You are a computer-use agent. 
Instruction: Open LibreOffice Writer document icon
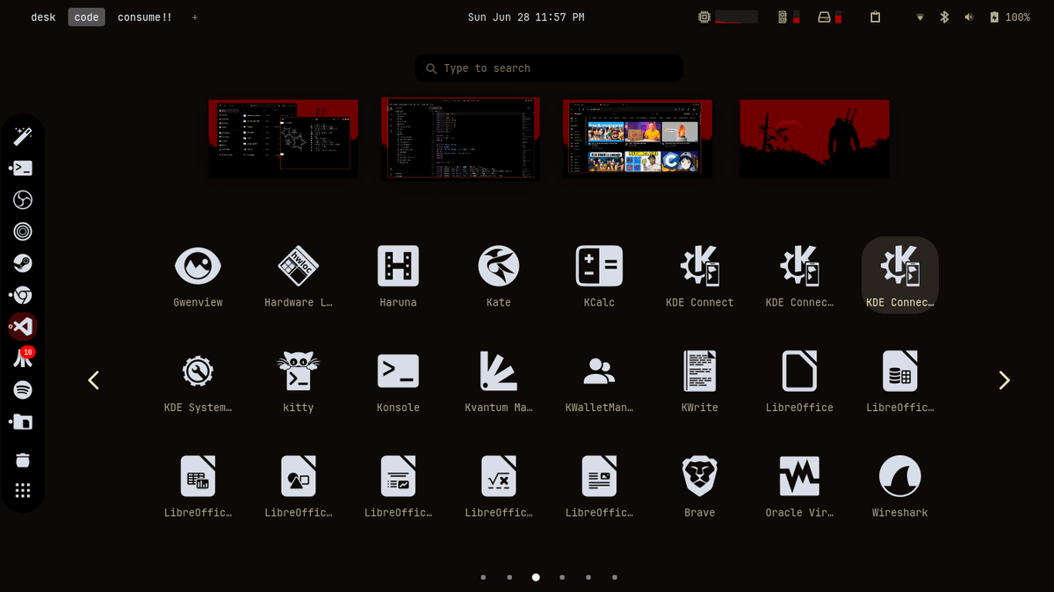599,486
